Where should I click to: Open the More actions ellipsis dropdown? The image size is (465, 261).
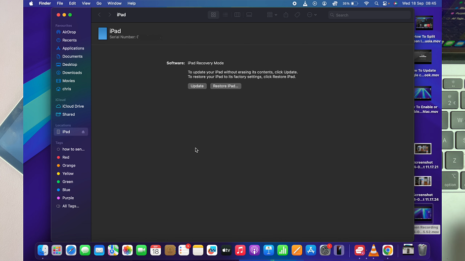tap(312, 15)
